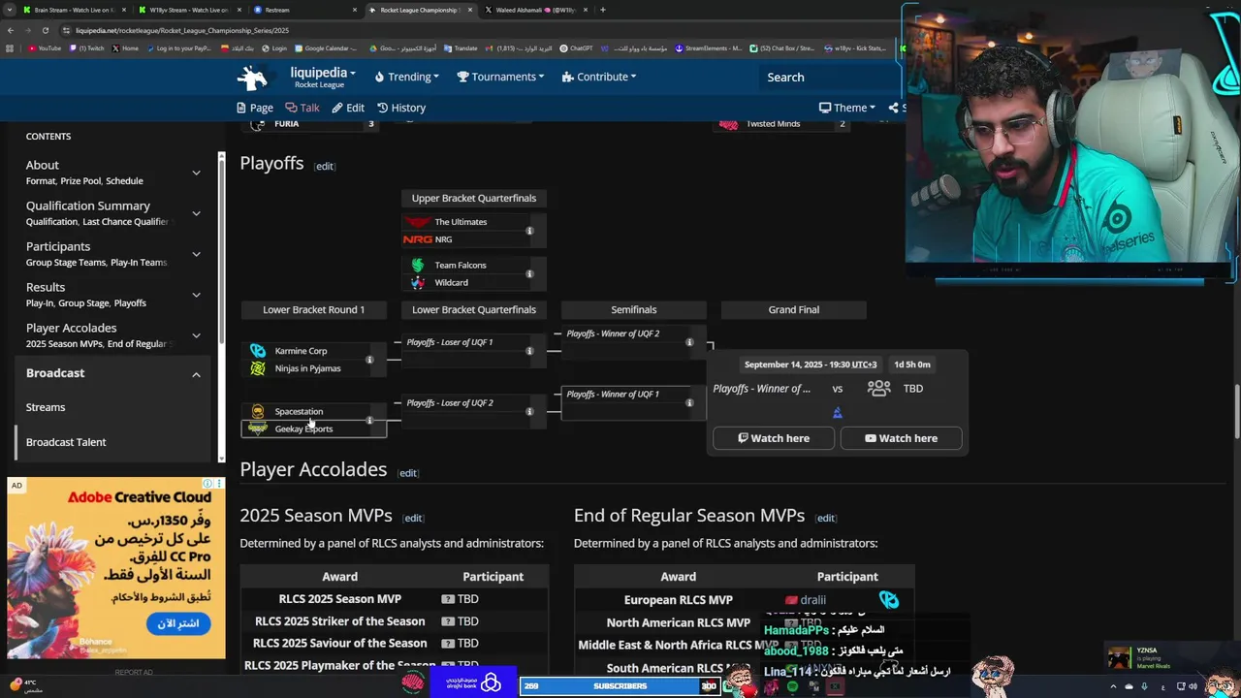Switch to the Page tab
Image resolution: width=1241 pixels, height=698 pixels.
click(255, 108)
